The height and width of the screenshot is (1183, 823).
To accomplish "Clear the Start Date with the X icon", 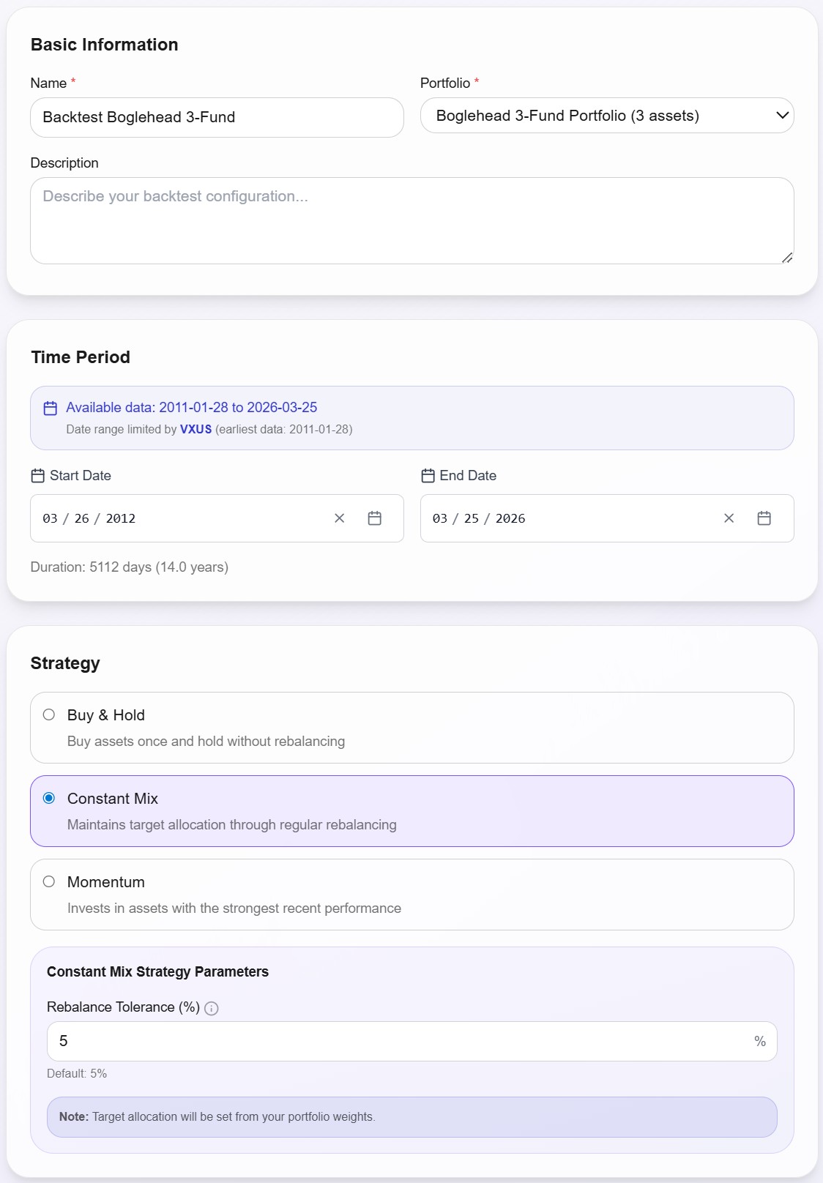I will 340,518.
